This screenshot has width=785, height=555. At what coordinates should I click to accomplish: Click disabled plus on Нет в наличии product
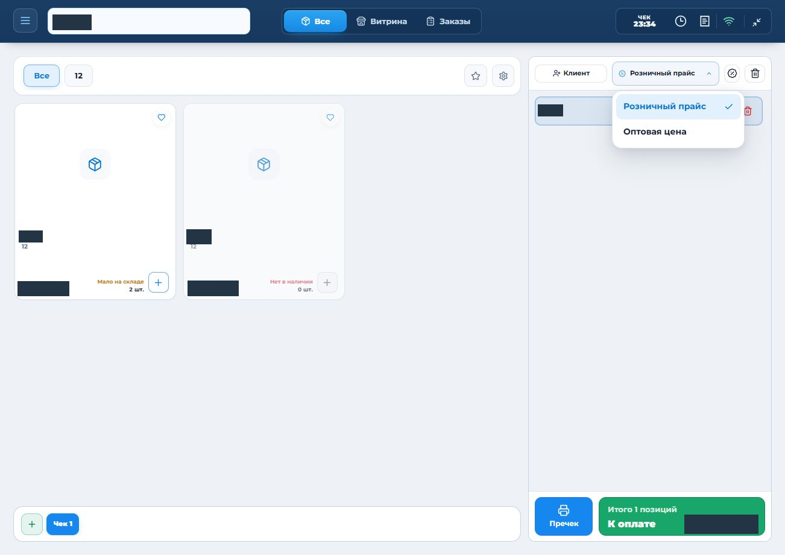tap(327, 282)
